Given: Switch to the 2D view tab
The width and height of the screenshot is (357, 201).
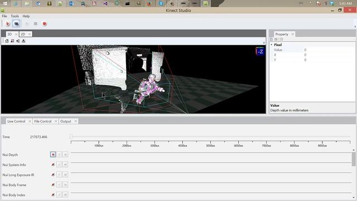Looking at the screenshot, I should click(23, 34).
